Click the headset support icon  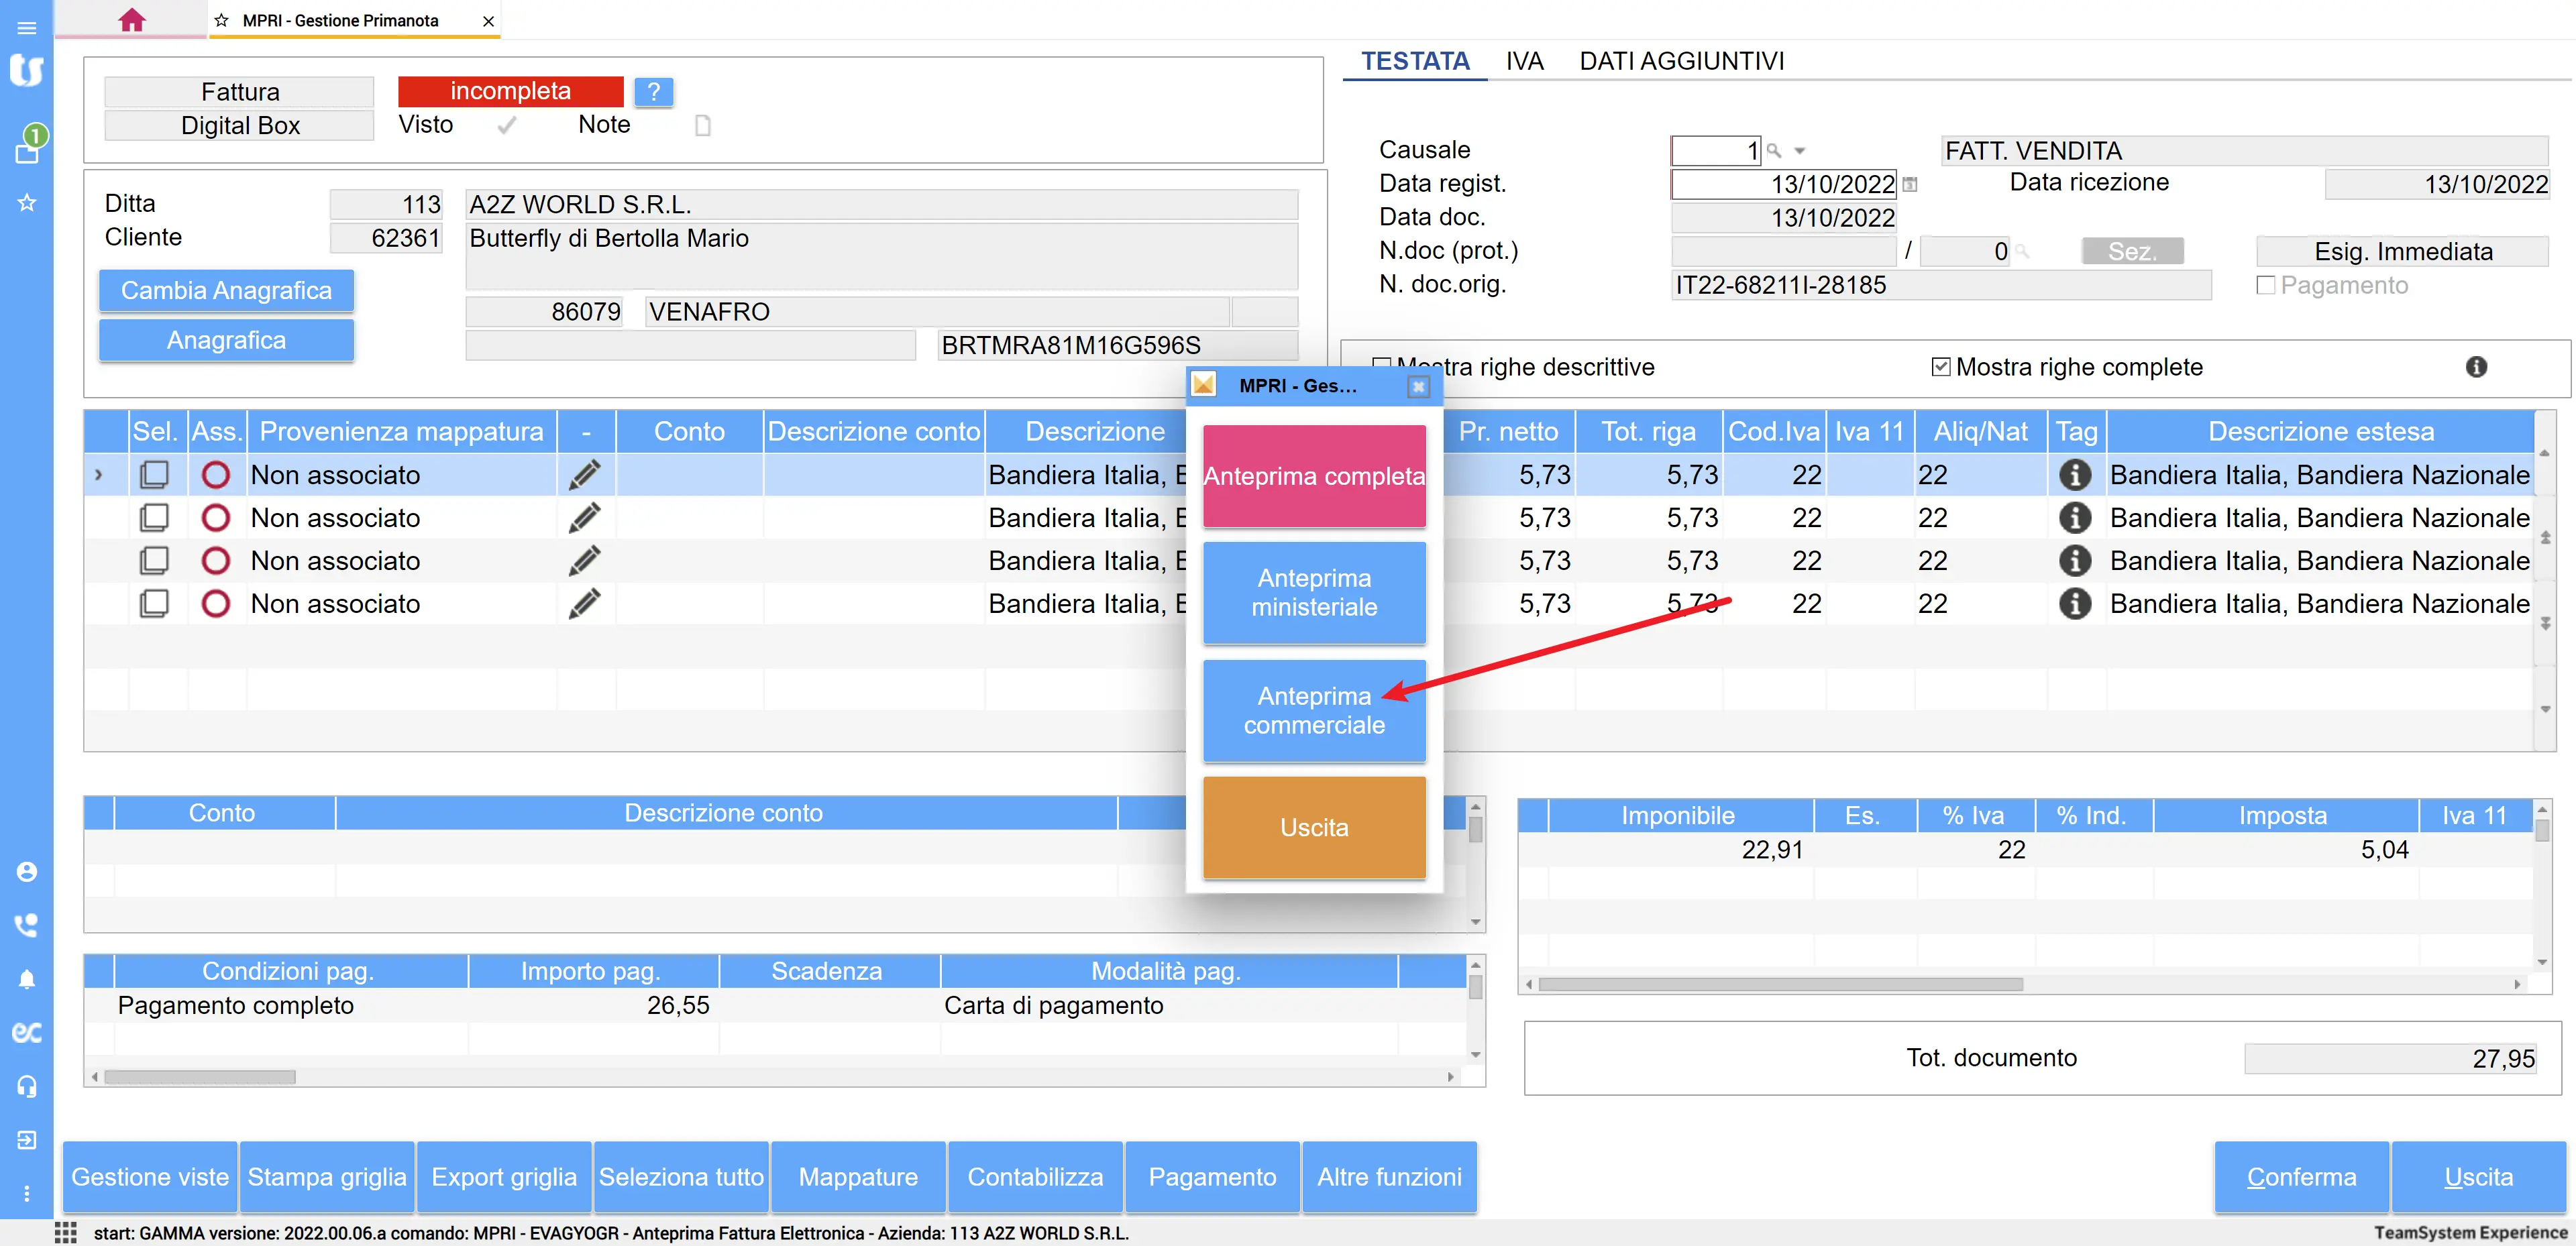tap(27, 1086)
